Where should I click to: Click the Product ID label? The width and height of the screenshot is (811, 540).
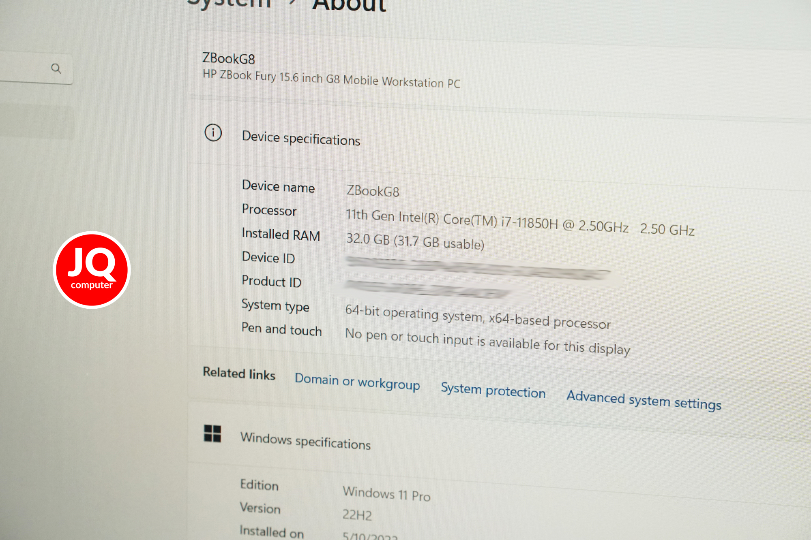coord(271,281)
